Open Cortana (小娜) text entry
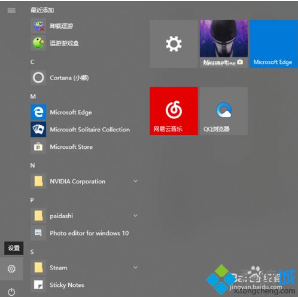 click(x=69, y=78)
